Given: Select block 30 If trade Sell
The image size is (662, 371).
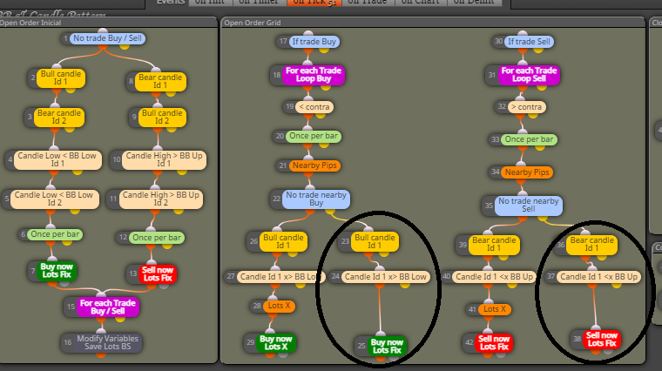Looking at the screenshot, I should pos(529,42).
